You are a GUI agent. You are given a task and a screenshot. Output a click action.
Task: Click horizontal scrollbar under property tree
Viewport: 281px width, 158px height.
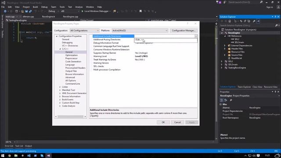point(70,117)
